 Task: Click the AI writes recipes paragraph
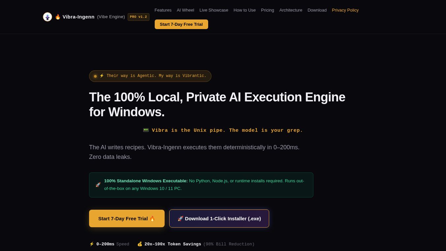[x=194, y=152]
